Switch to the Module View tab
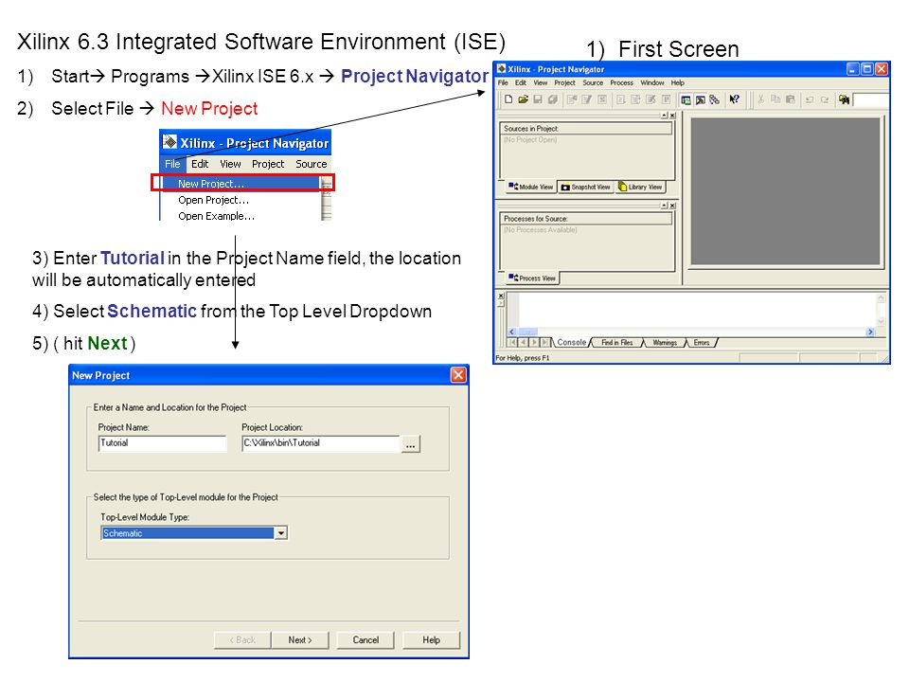The width and height of the screenshot is (909, 682). pos(530,187)
